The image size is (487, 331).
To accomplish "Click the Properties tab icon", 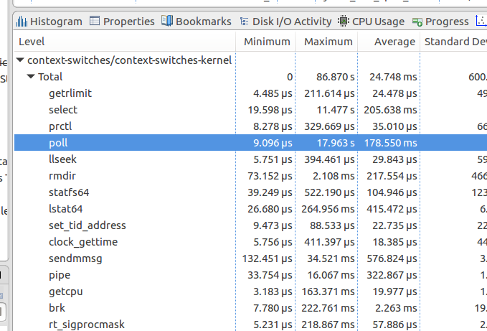I will tap(95, 21).
